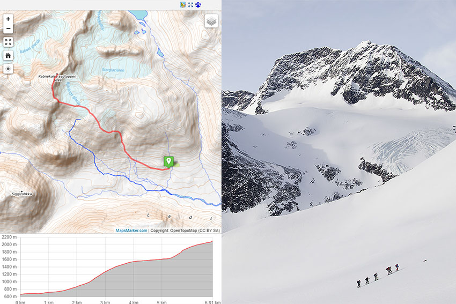
Task: Click the Siŋŋičohkka peak label
Action: (x=22, y=194)
